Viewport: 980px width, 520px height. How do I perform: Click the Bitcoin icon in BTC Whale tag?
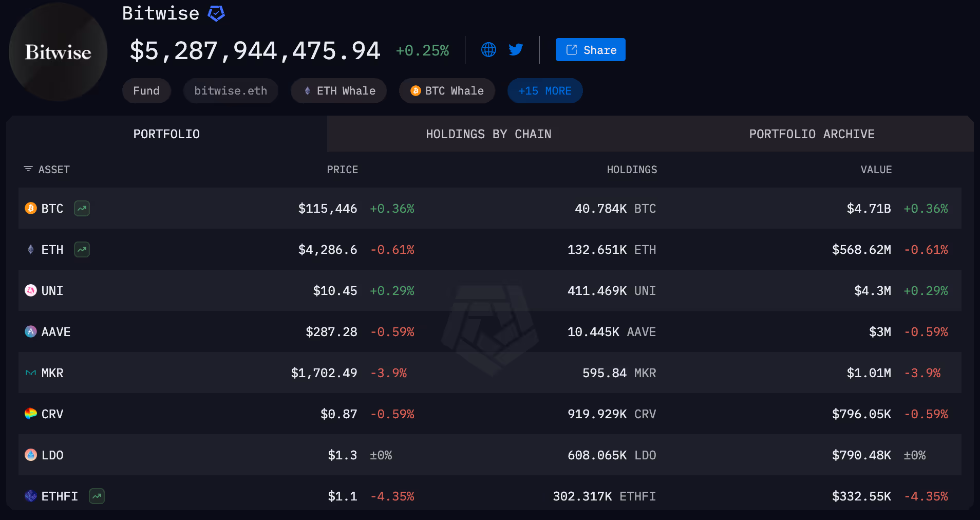416,91
